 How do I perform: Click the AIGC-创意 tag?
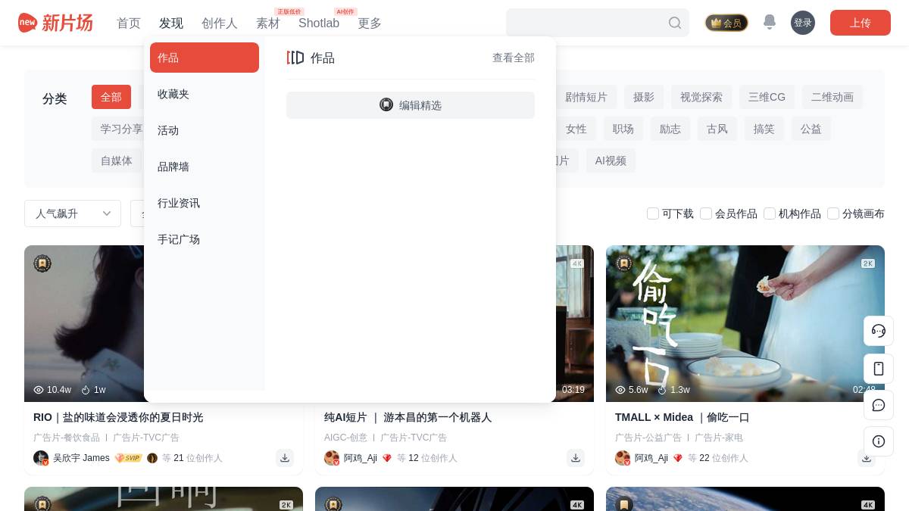[345, 438]
